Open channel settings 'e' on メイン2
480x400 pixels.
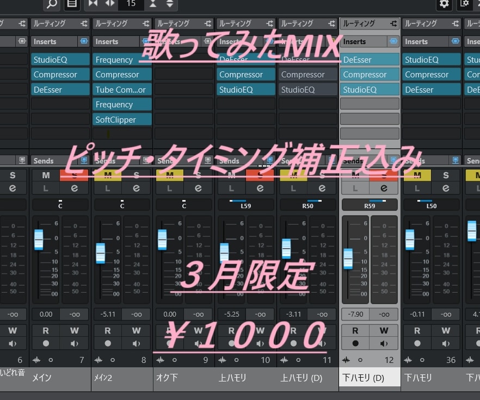click(136, 188)
